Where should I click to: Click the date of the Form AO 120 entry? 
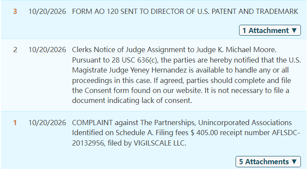(x=47, y=12)
